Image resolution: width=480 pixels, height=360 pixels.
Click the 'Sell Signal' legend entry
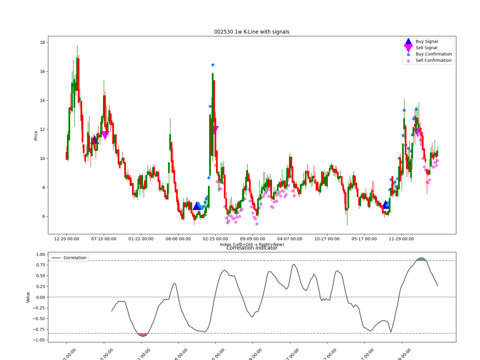click(426, 48)
